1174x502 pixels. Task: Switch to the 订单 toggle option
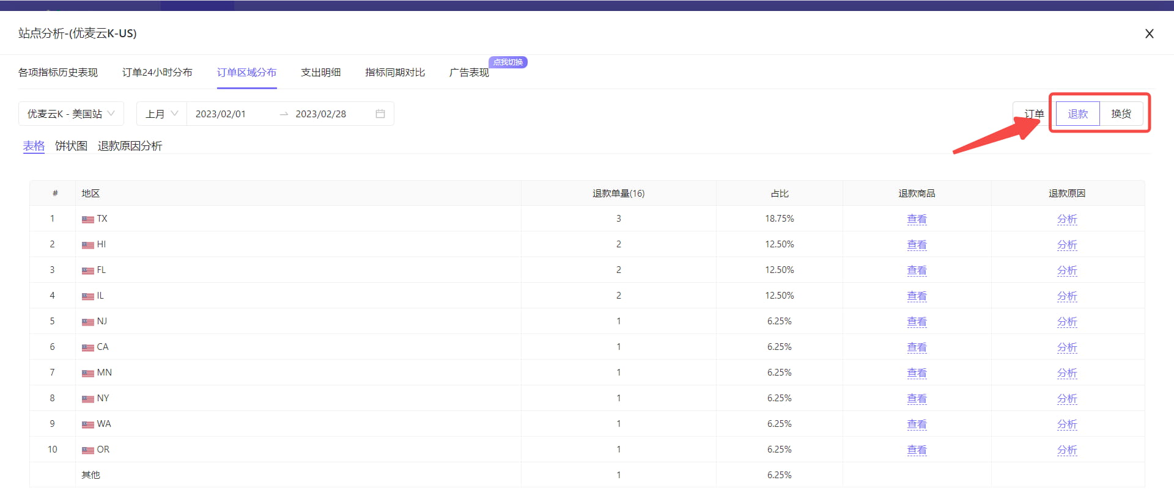[1034, 114]
